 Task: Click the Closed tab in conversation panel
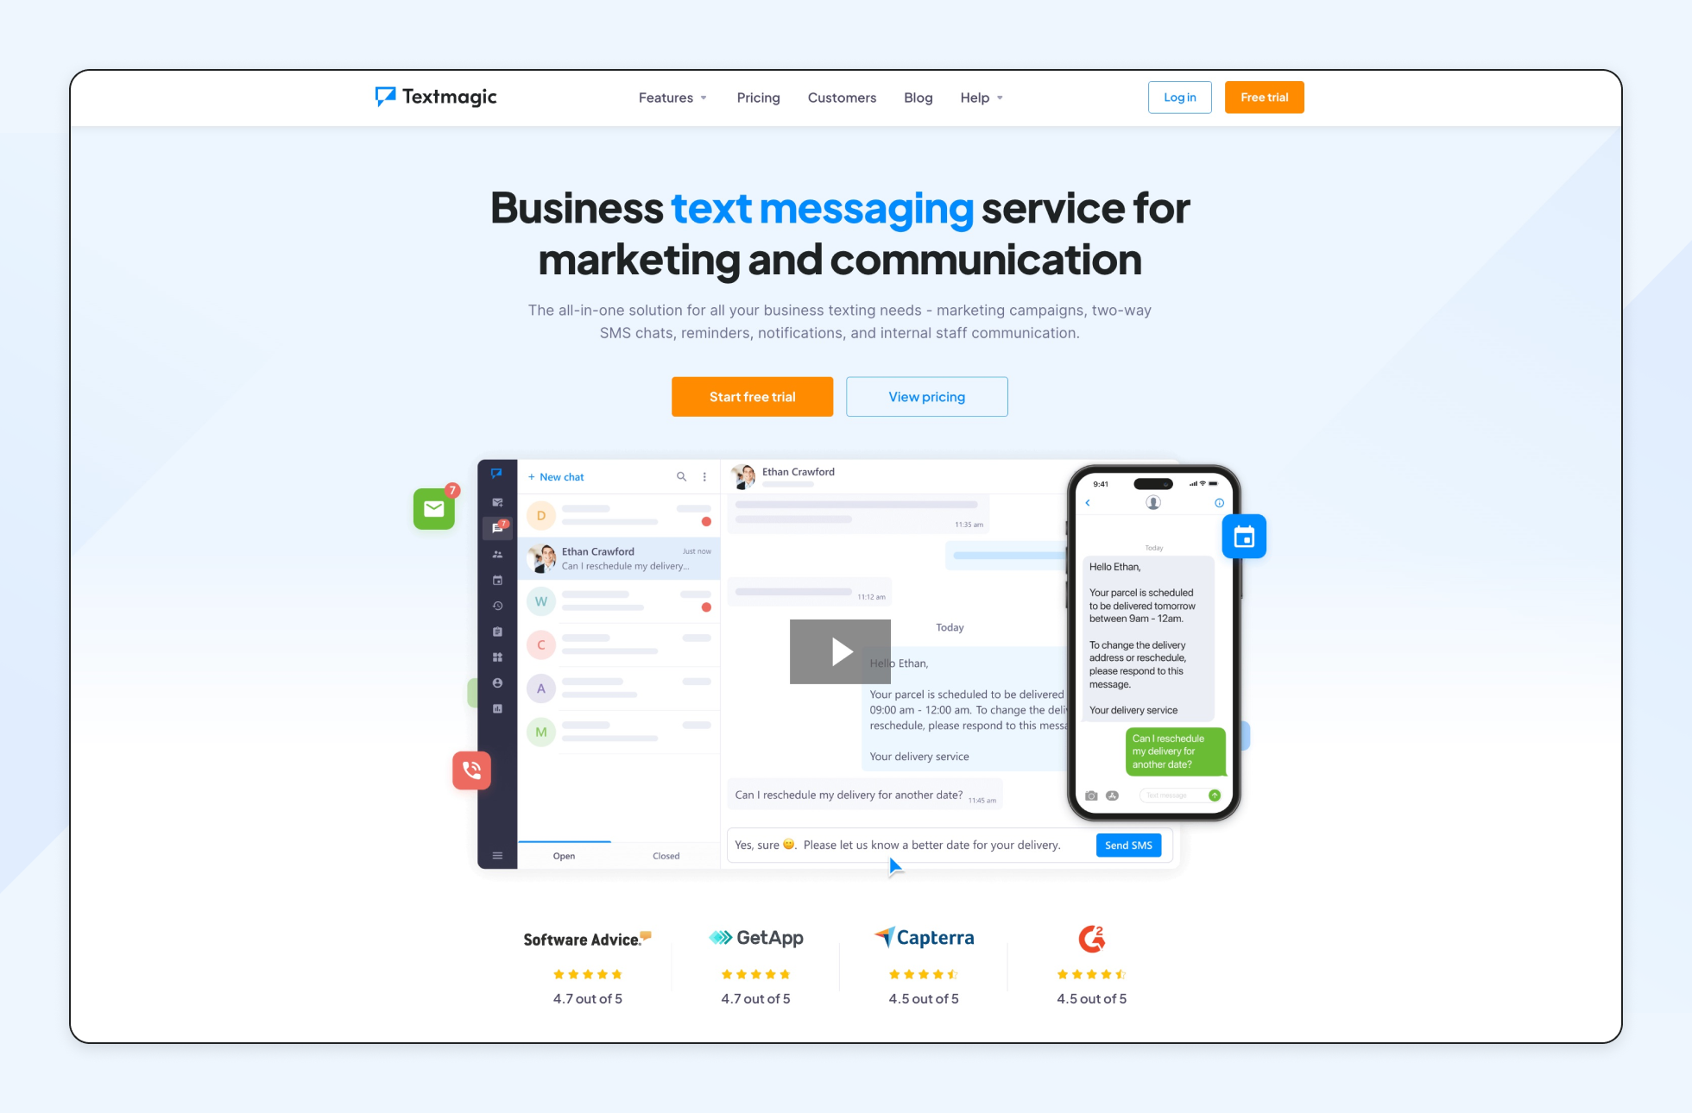tap(666, 855)
